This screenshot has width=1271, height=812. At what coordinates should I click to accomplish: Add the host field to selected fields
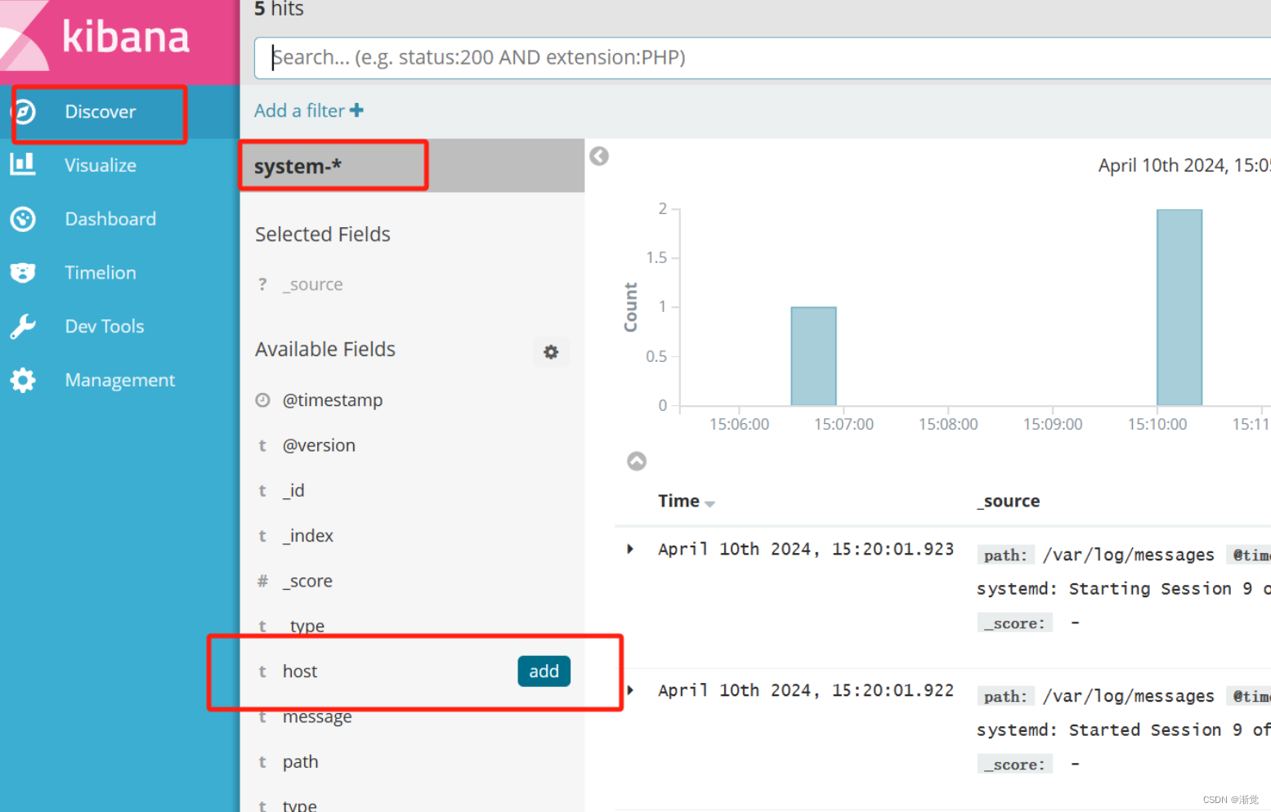pos(544,671)
